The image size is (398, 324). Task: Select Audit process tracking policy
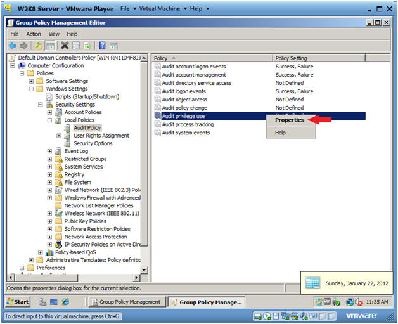point(188,124)
